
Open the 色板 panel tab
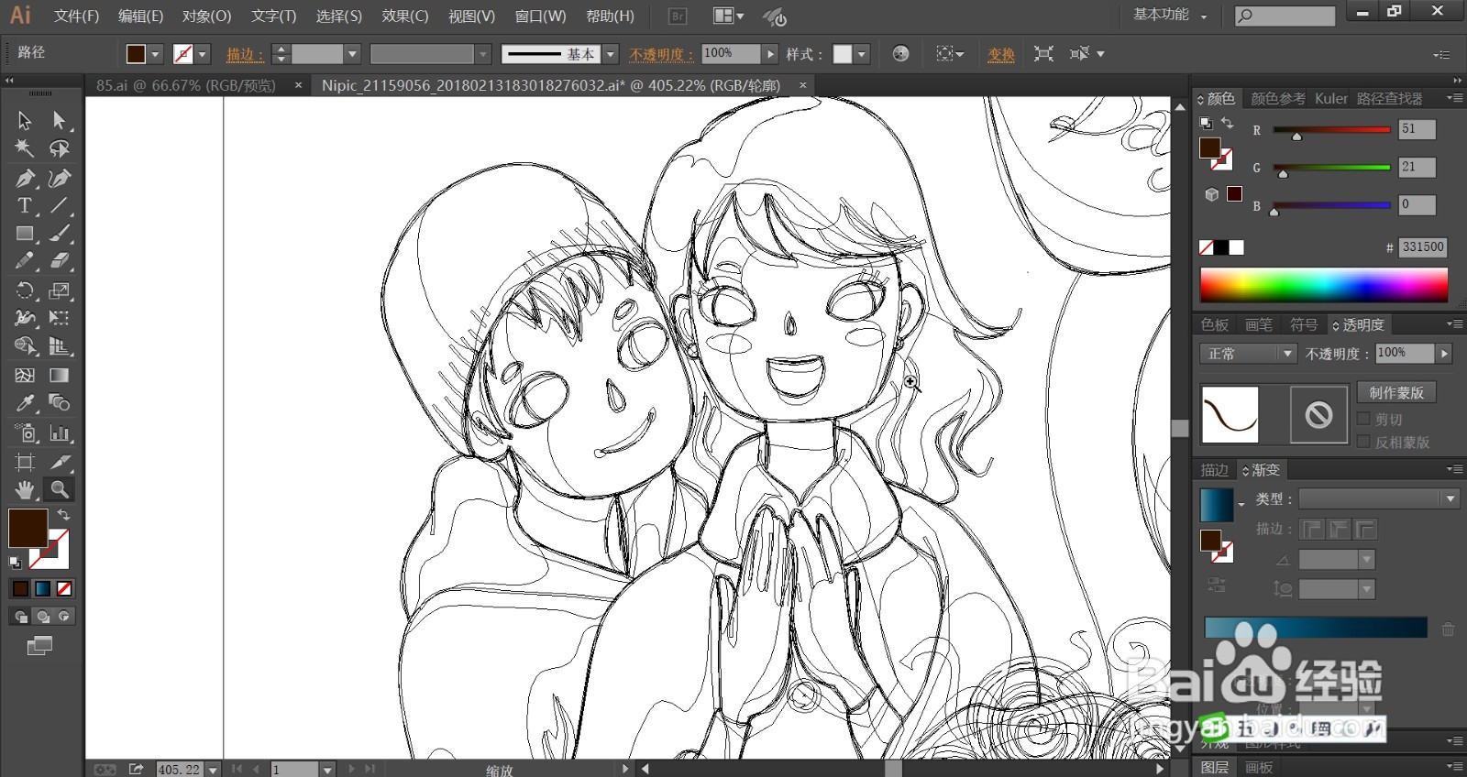(1215, 325)
